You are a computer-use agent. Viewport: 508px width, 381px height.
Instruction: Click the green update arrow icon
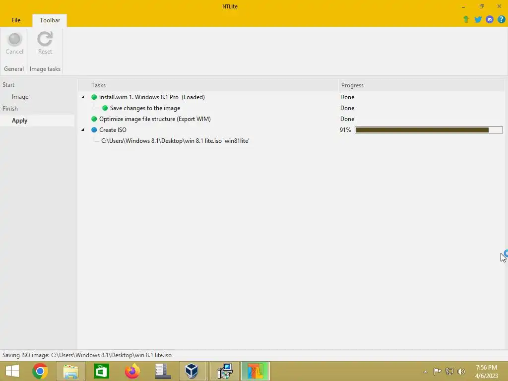(466, 19)
